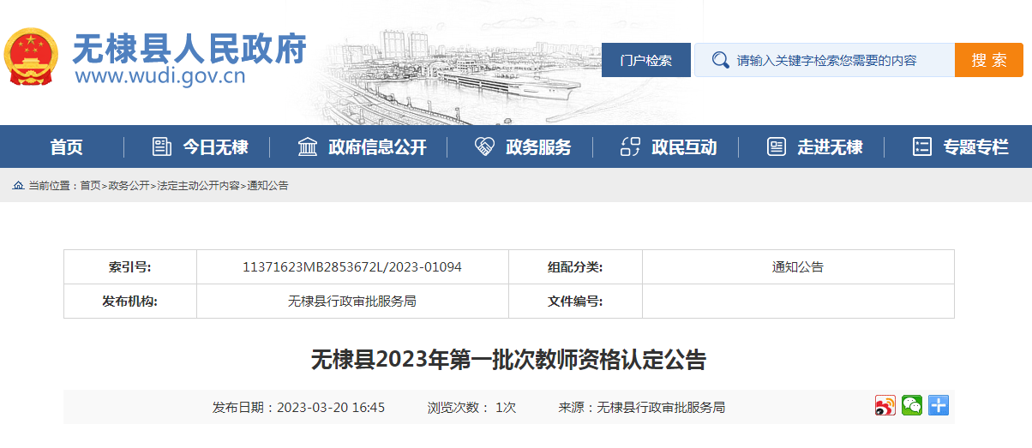Go to 专题专栏 section
The image size is (1032, 448).
coord(975,146)
